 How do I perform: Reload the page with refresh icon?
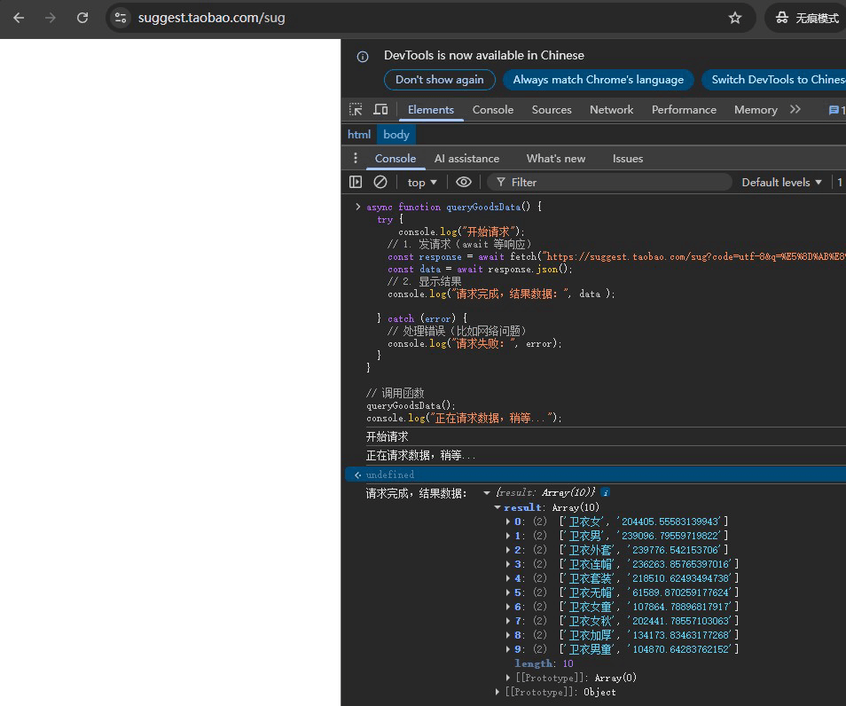coord(82,18)
